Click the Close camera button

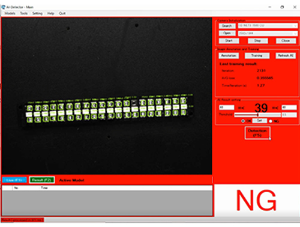[286, 41]
